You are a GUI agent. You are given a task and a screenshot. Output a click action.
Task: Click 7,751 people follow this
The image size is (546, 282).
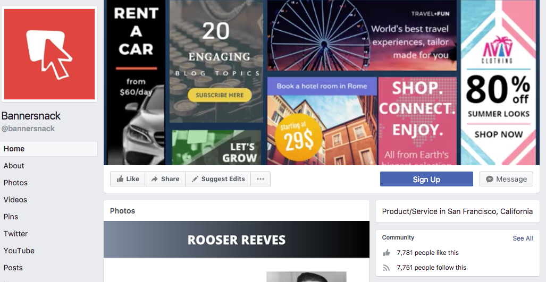click(x=432, y=268)
